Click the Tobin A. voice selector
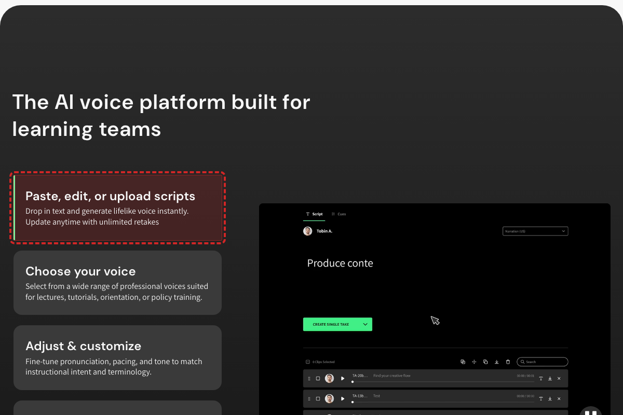Viewport: 623px width, 415px height. coord(318,231)
